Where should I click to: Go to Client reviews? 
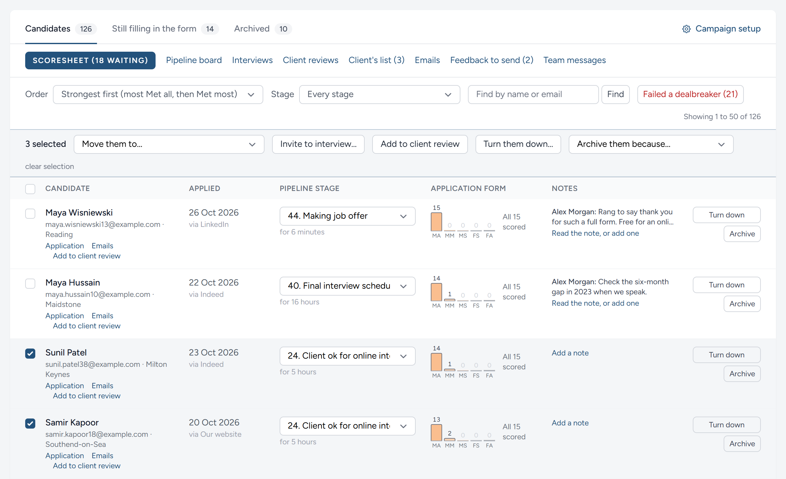pos(310,60)
